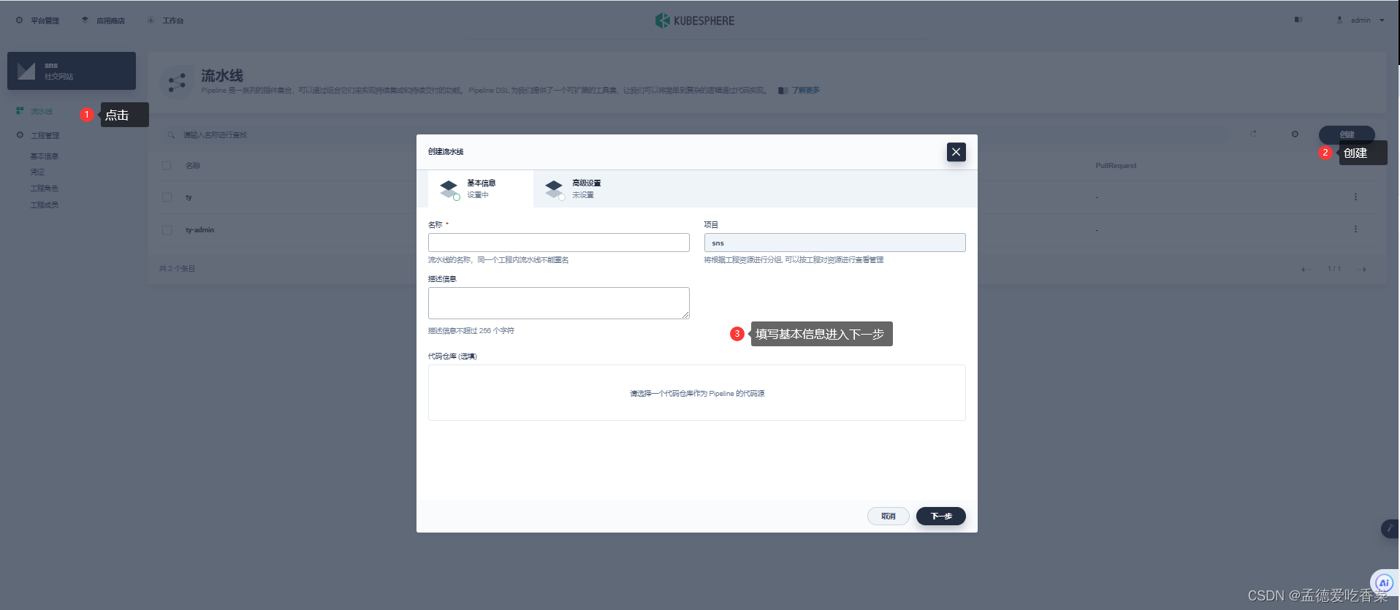The height and width of the screenshot is (610, 1400).
Task: Focus the pipeline 名称 name input field
Action: pos(558,243)
